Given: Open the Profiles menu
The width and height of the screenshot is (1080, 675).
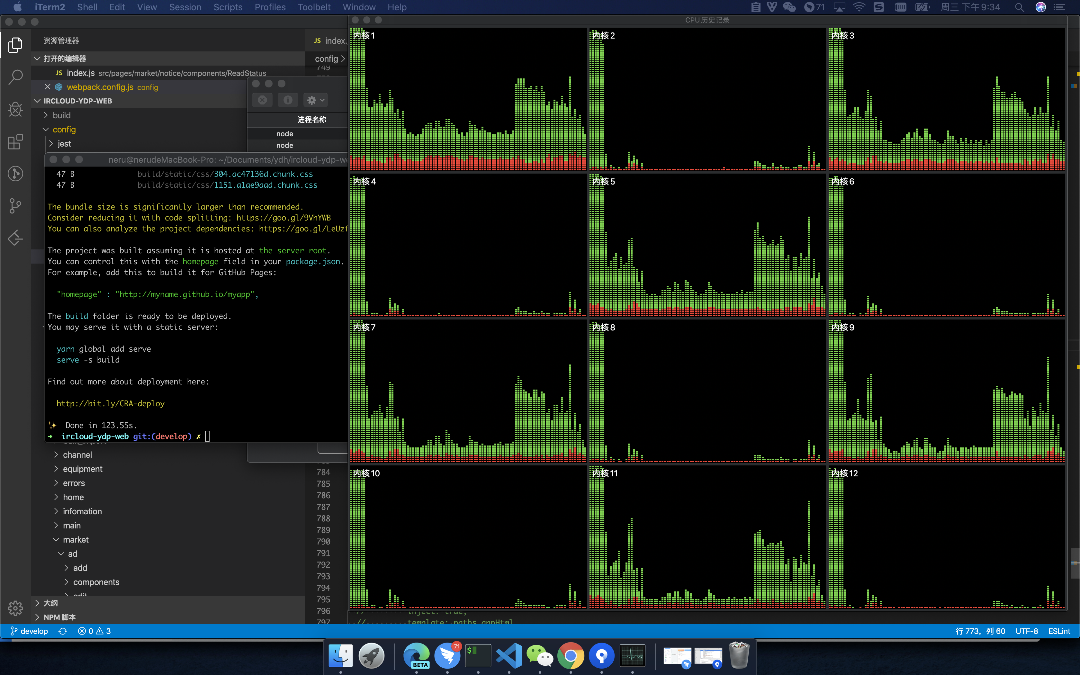Looking at the screenshot, I should (x=270, y=7).
